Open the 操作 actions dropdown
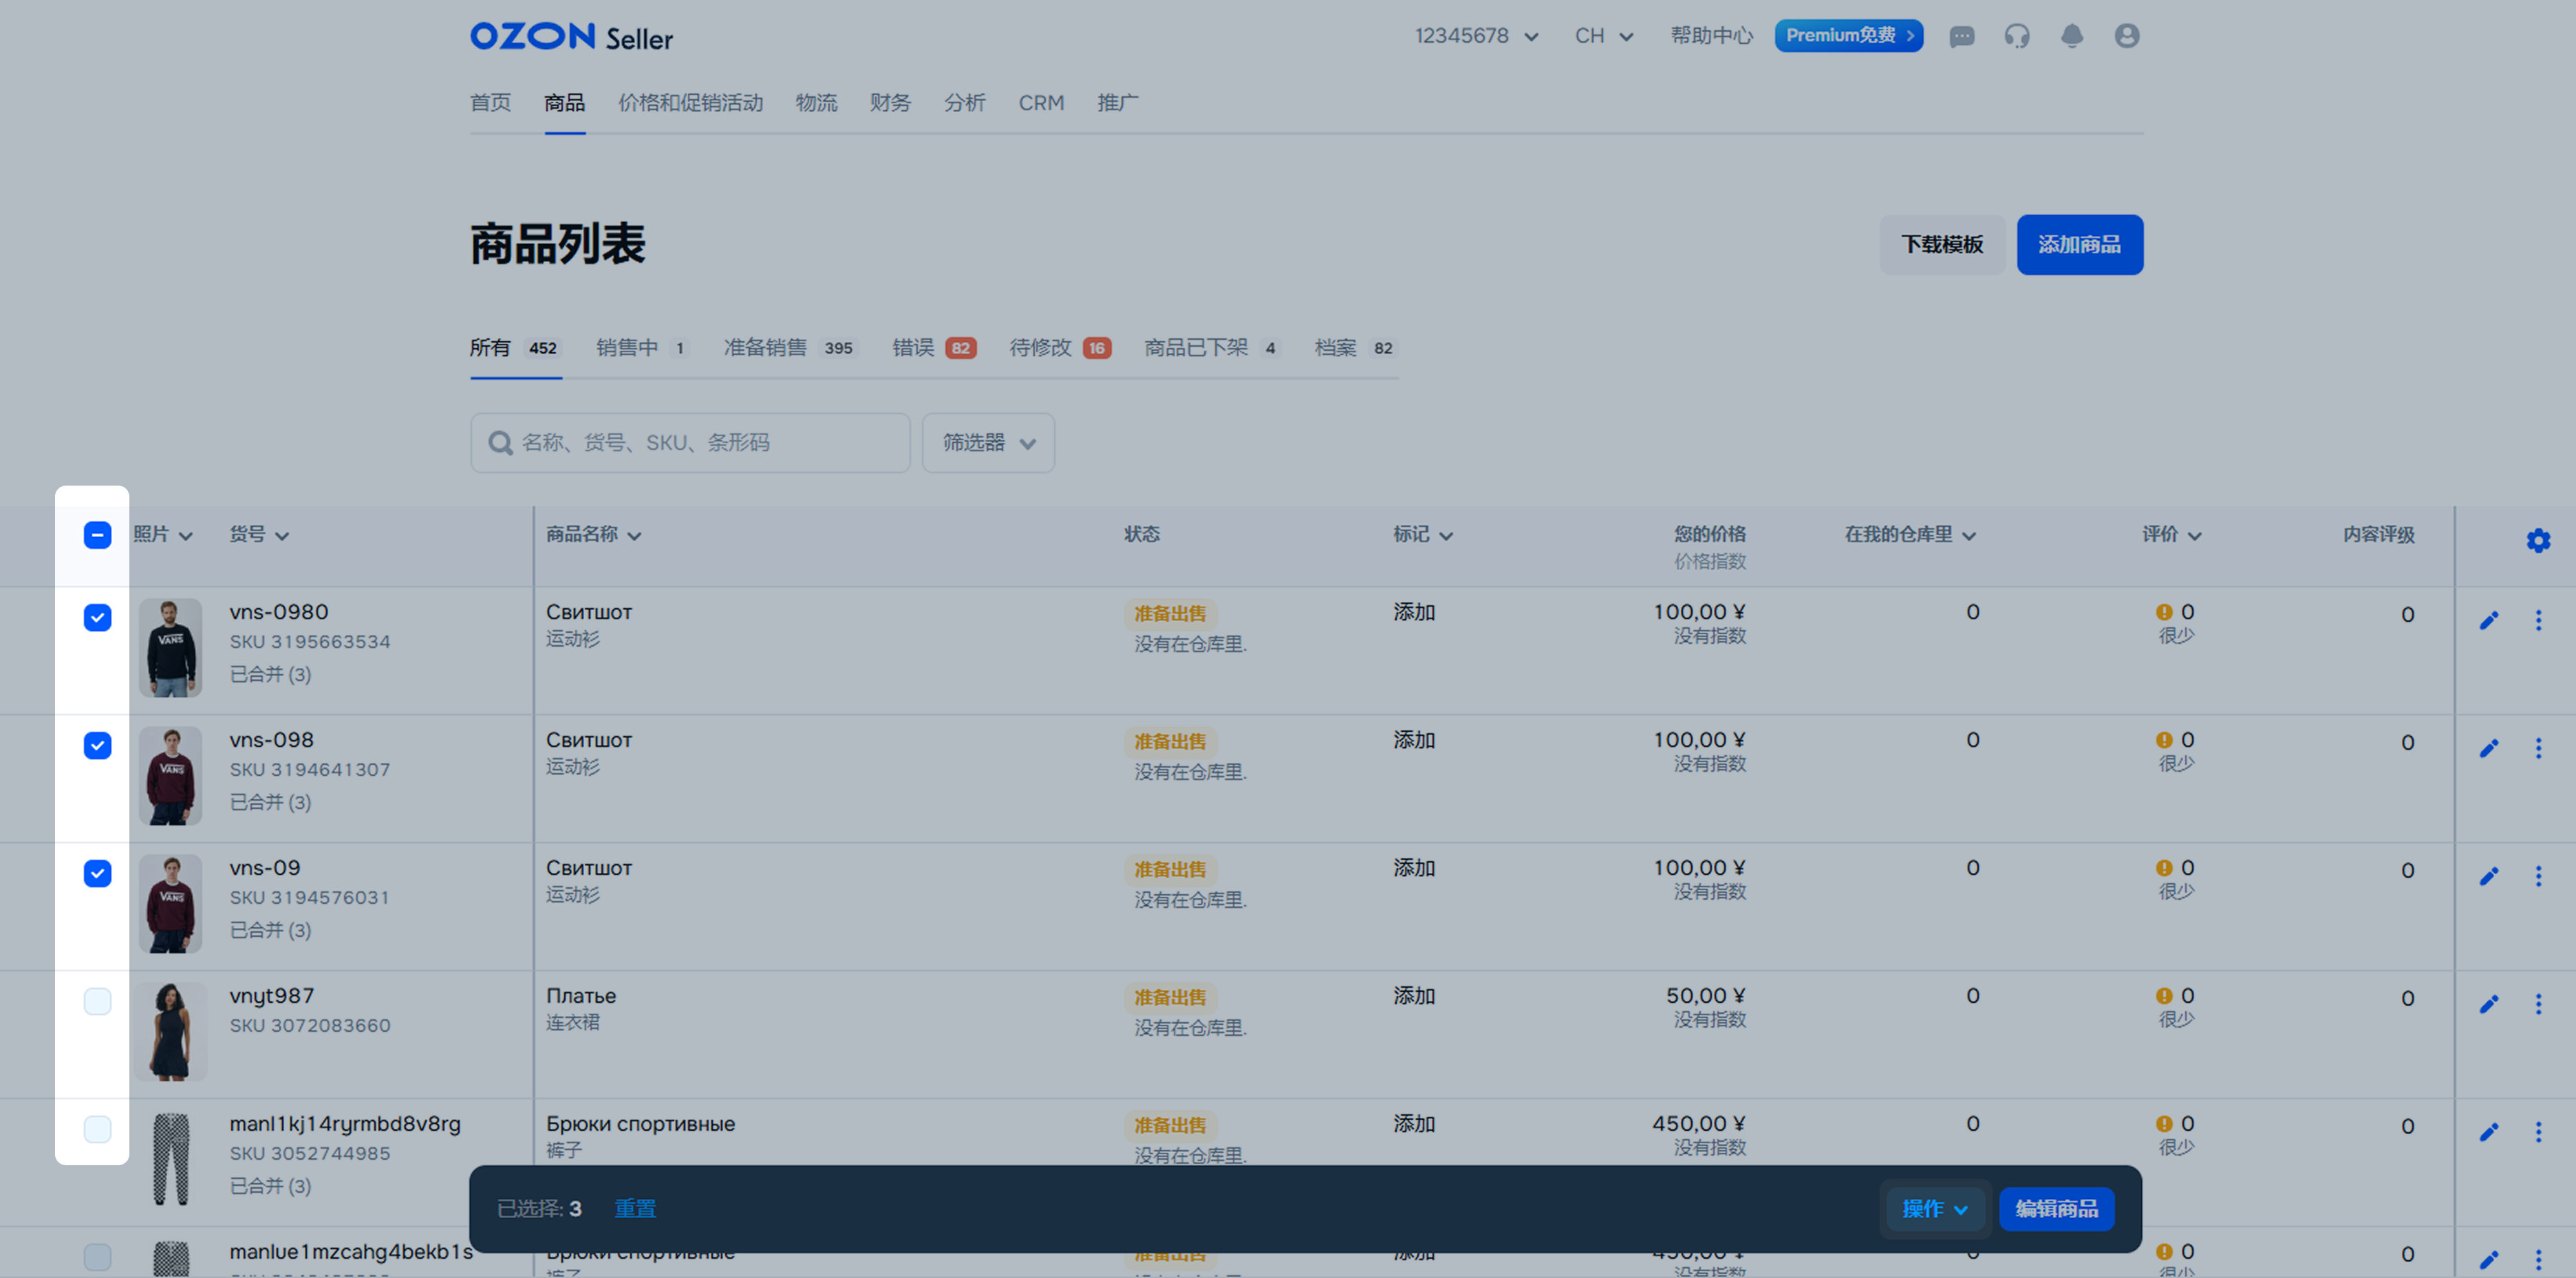2576x1278 pixels. [x=1934, y=1209]
